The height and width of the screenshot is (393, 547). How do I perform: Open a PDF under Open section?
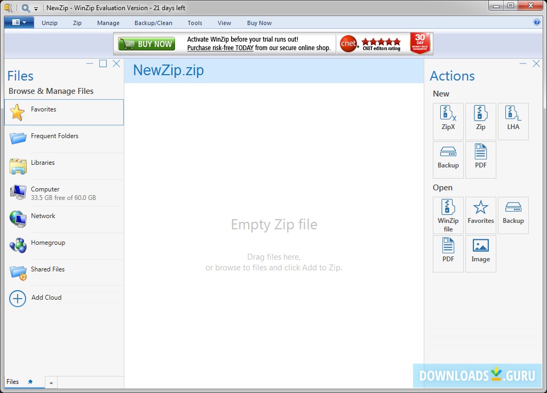[x=448, y=253]
